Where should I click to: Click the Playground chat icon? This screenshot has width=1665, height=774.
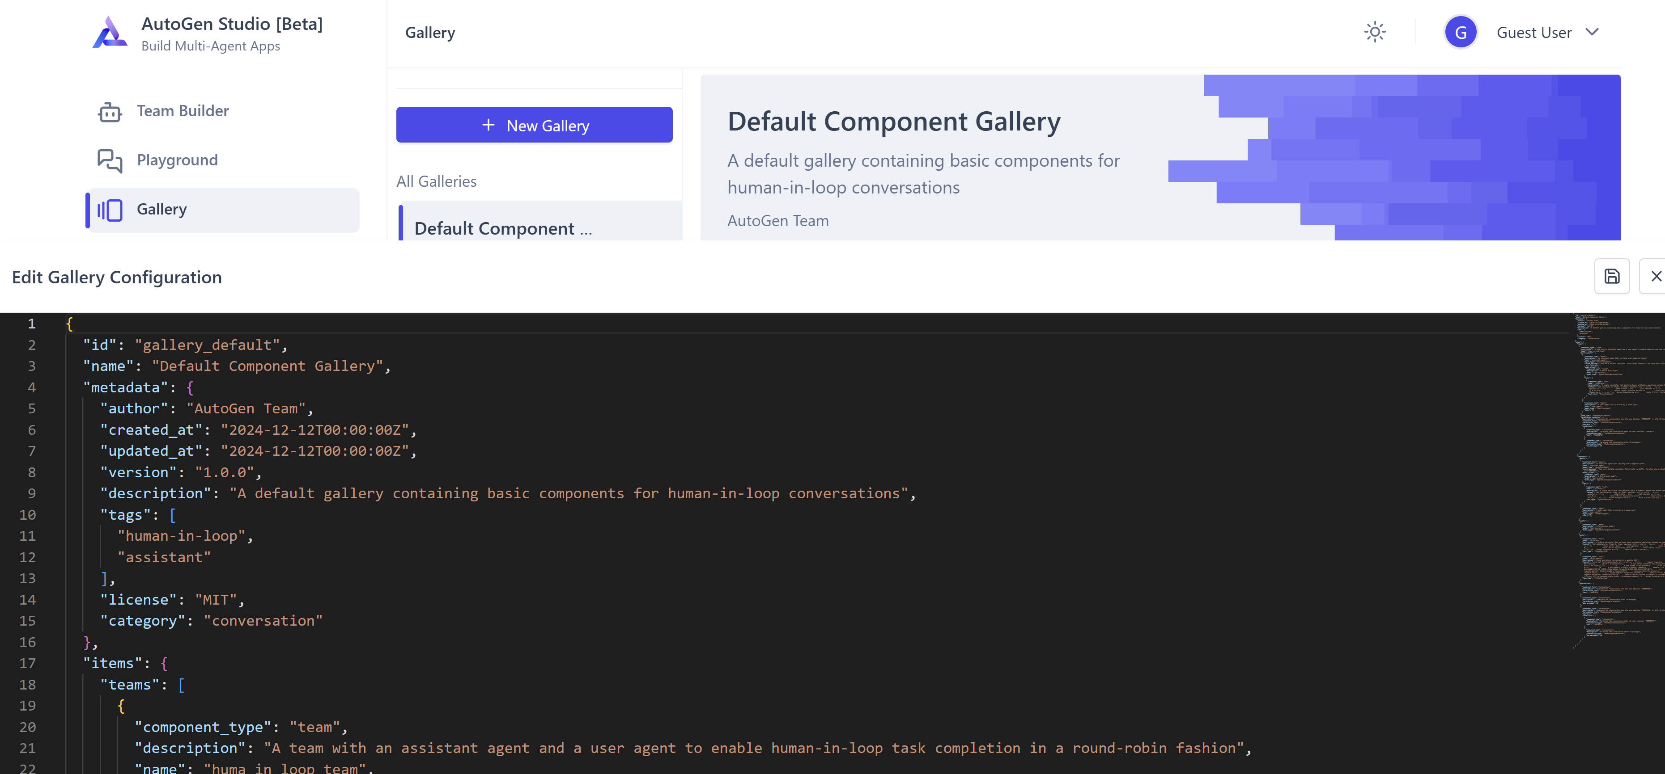(x=110, y=160)
